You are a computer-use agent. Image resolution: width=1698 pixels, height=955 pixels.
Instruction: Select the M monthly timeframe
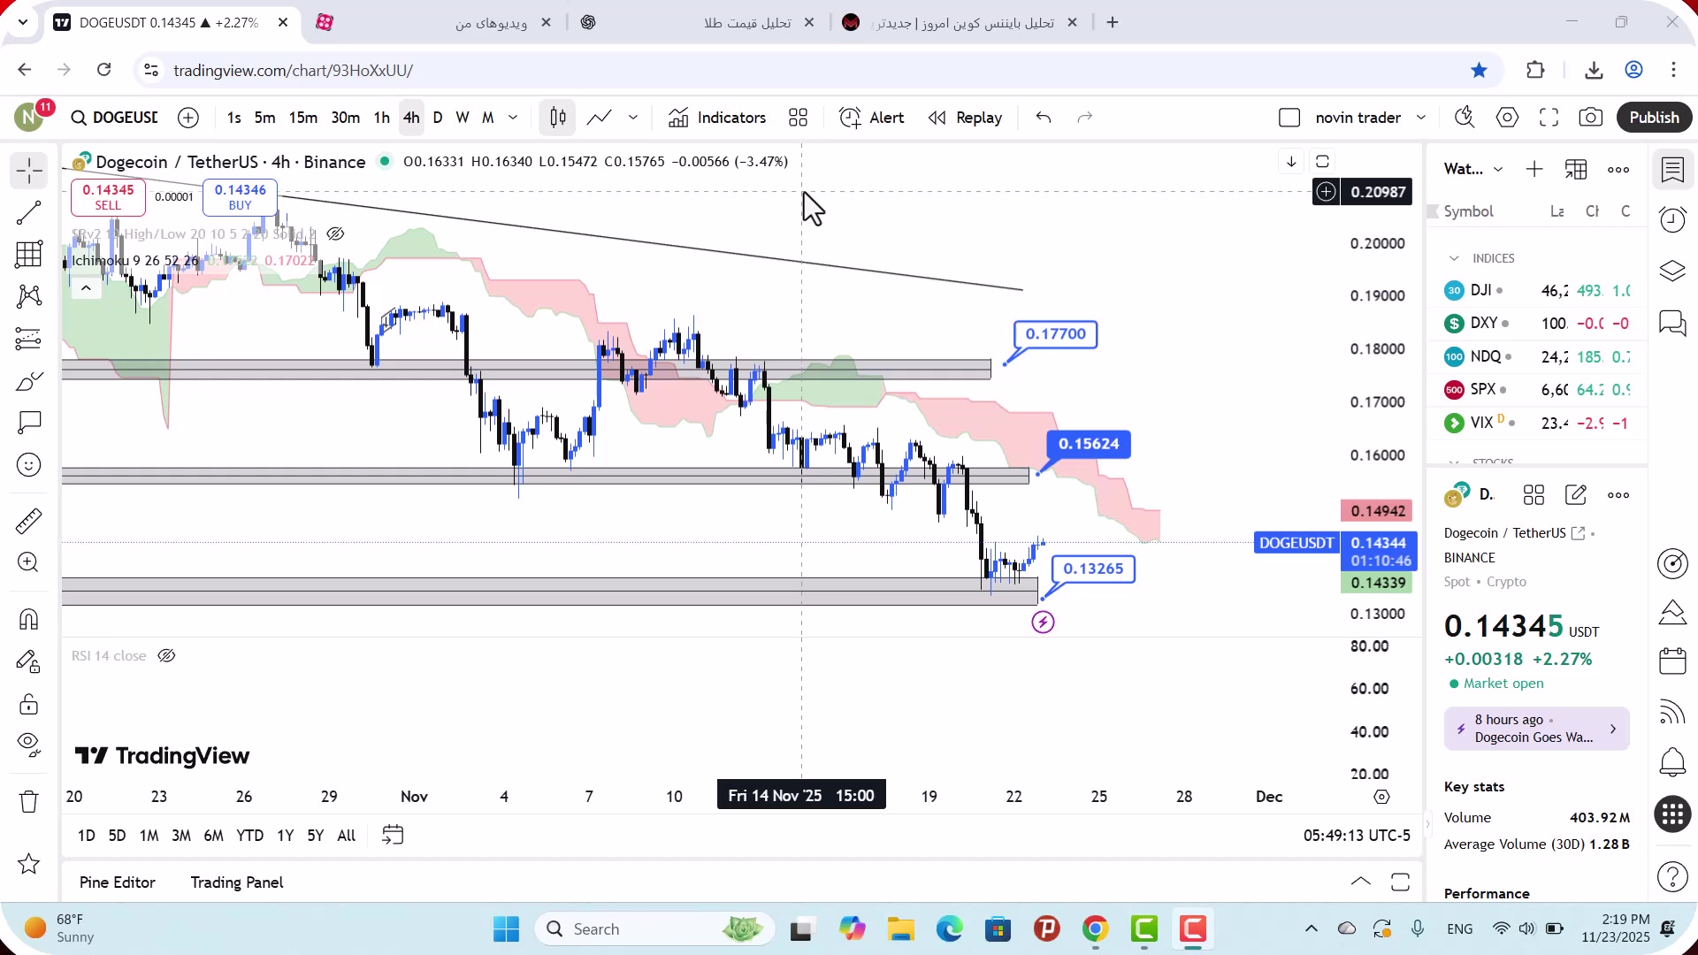pyautogui.click(x=487, y=118)
